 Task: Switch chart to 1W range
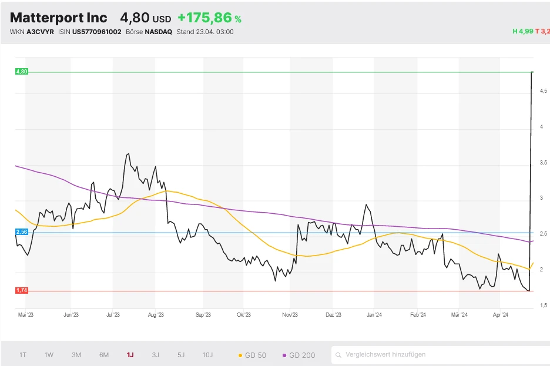tap(49, 355)
